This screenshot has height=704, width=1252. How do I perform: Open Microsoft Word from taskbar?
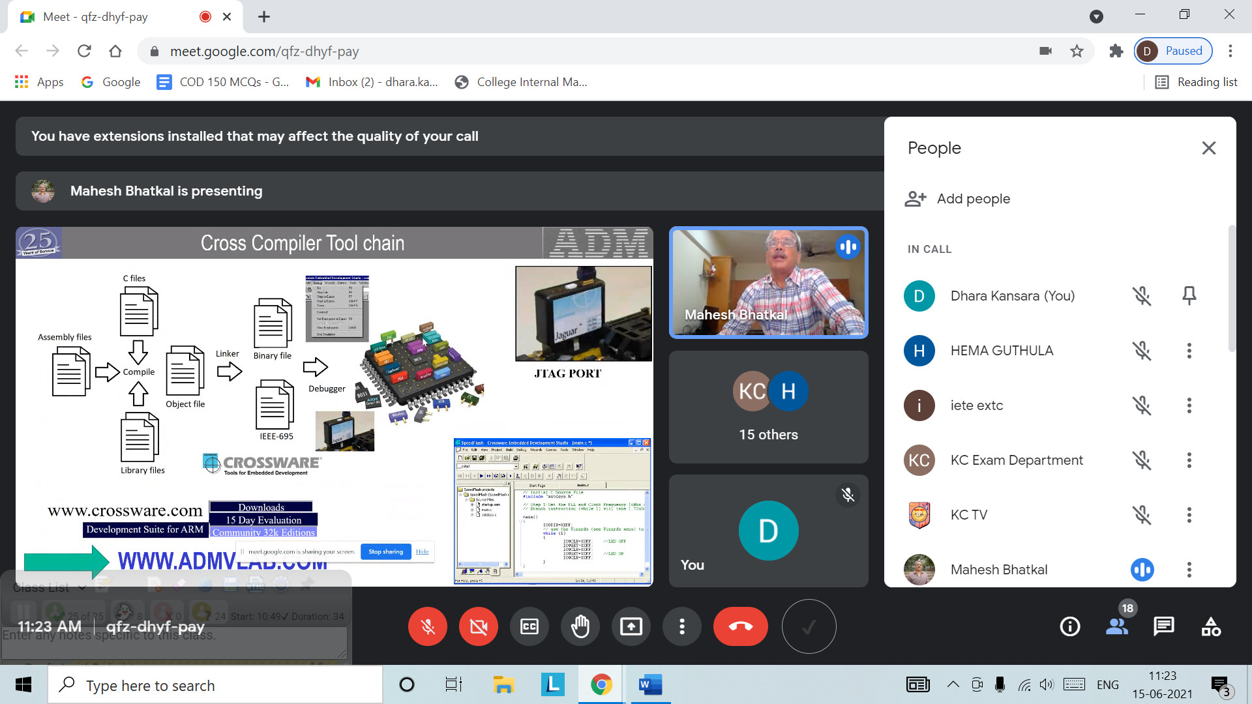[649, 685]
